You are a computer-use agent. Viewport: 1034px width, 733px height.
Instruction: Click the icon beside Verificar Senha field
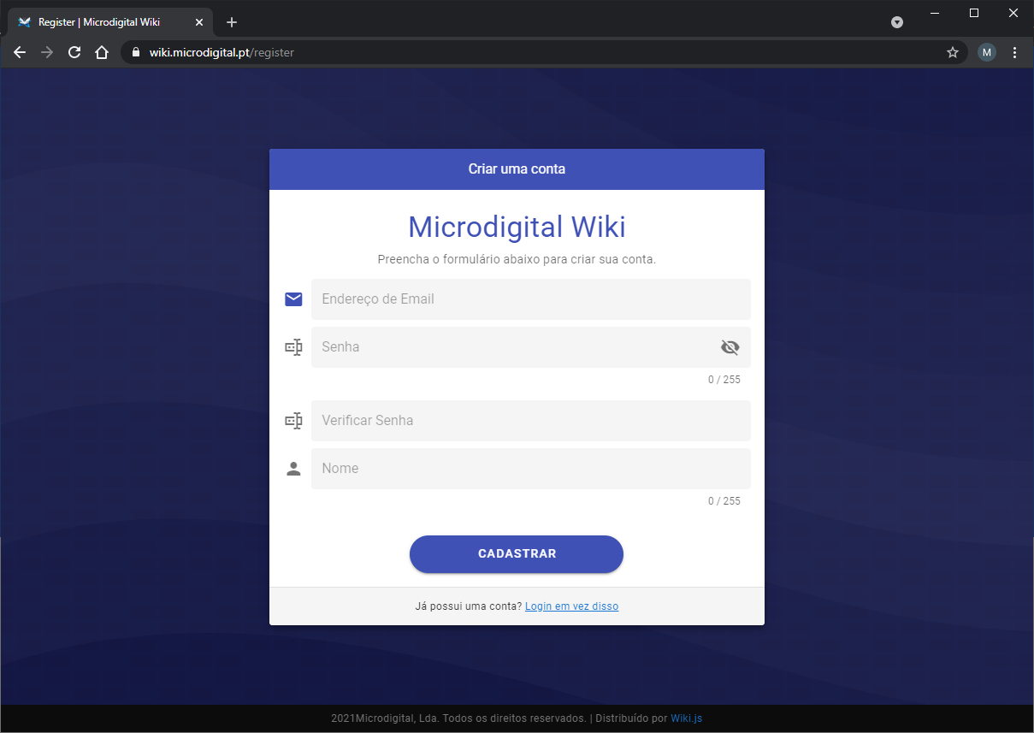pos(293,421)
